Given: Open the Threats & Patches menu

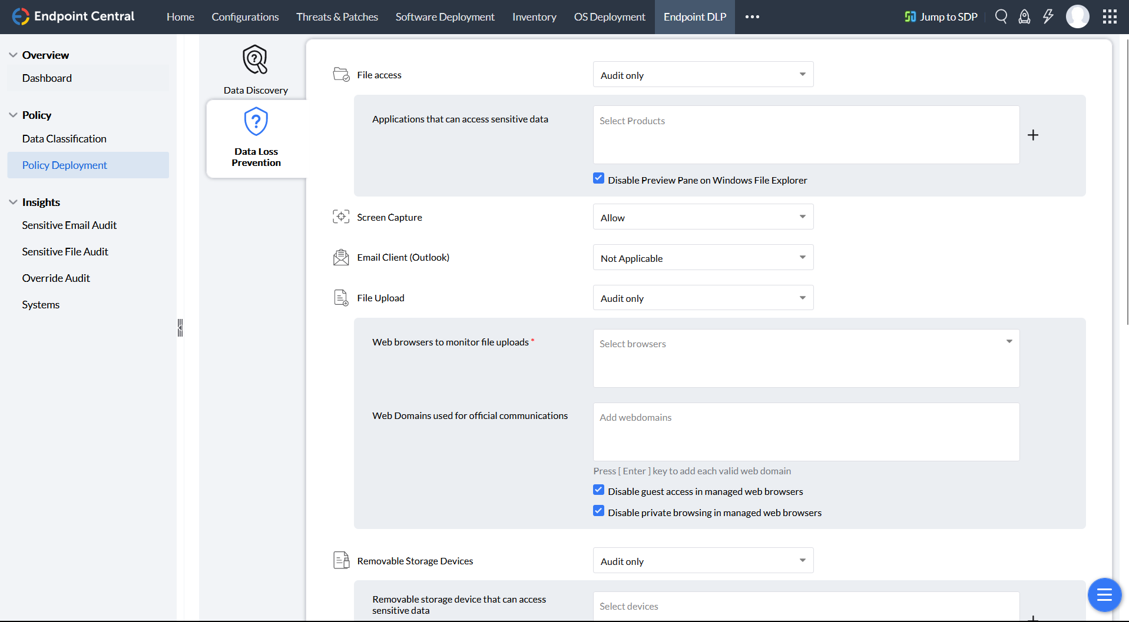Looking at the screenshot, I should tap(337, 16).
